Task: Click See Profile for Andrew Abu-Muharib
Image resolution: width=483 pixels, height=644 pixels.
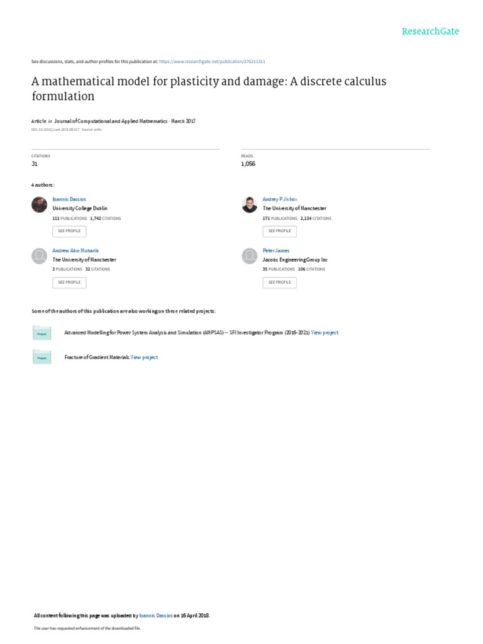Action: (69, 282)
